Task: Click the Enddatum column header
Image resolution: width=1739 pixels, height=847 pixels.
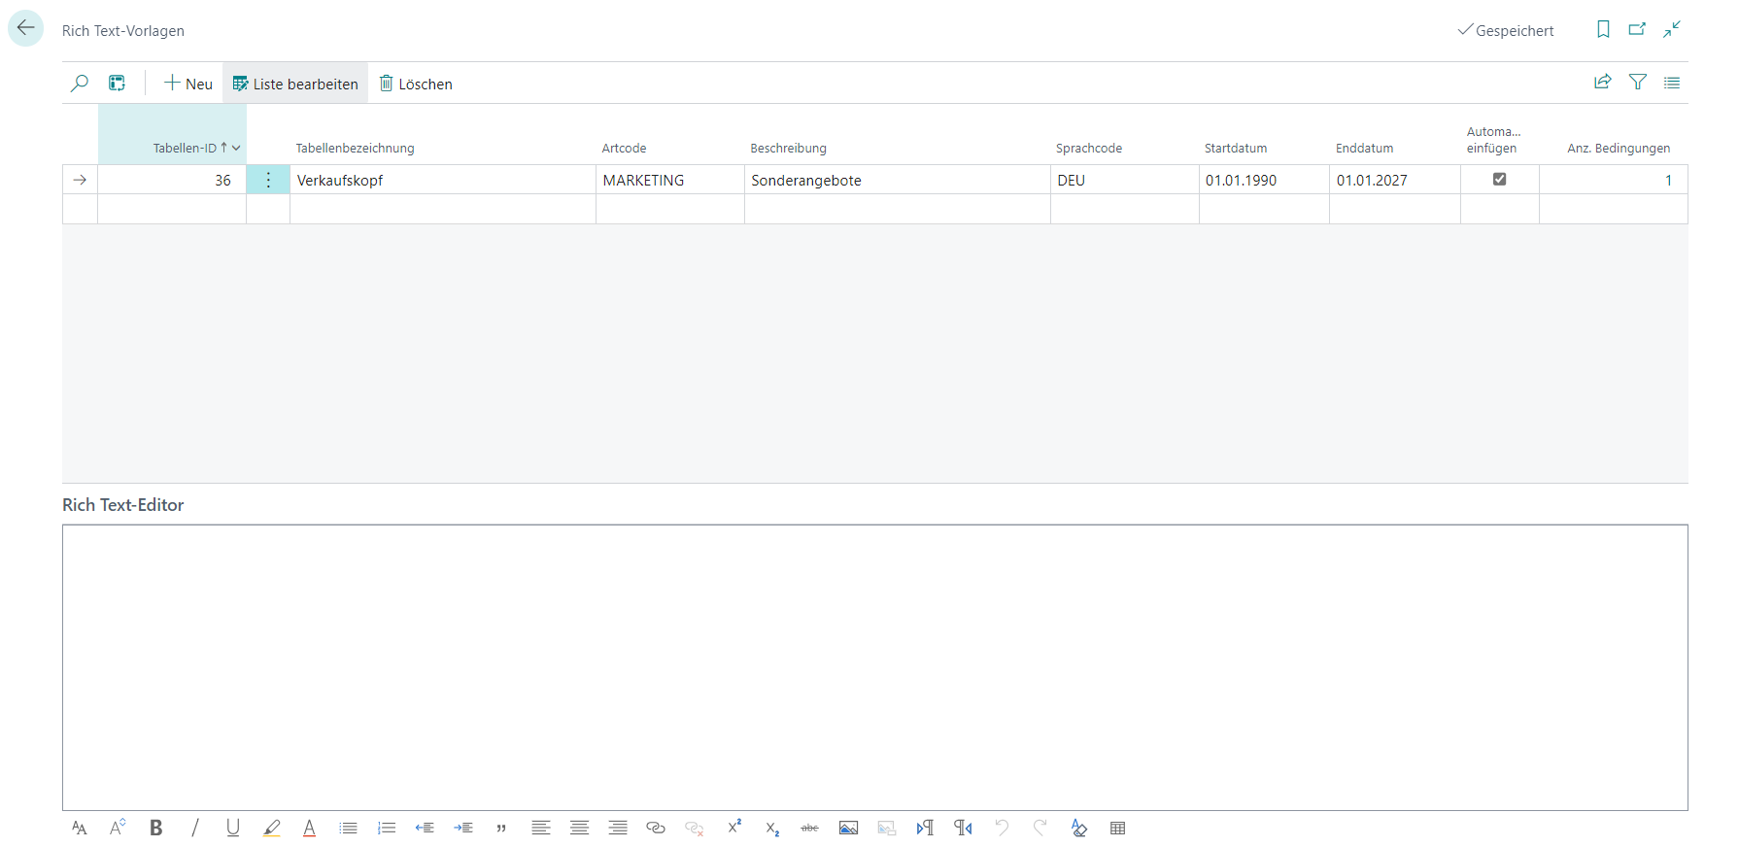Action: [x=1364, y=148]
